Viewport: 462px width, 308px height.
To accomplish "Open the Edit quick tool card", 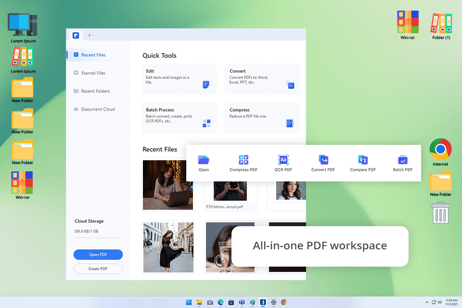I will point(179,79).
